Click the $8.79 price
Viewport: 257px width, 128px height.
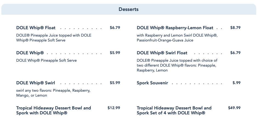pyautogui.click(x=235, y=28)
